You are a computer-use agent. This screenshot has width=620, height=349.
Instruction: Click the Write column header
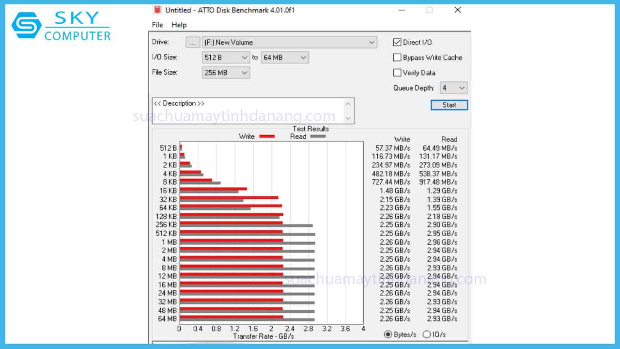point(402,139)
